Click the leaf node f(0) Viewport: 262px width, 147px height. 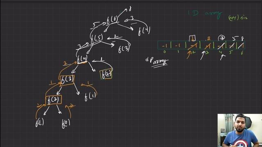tap(66, 123)
